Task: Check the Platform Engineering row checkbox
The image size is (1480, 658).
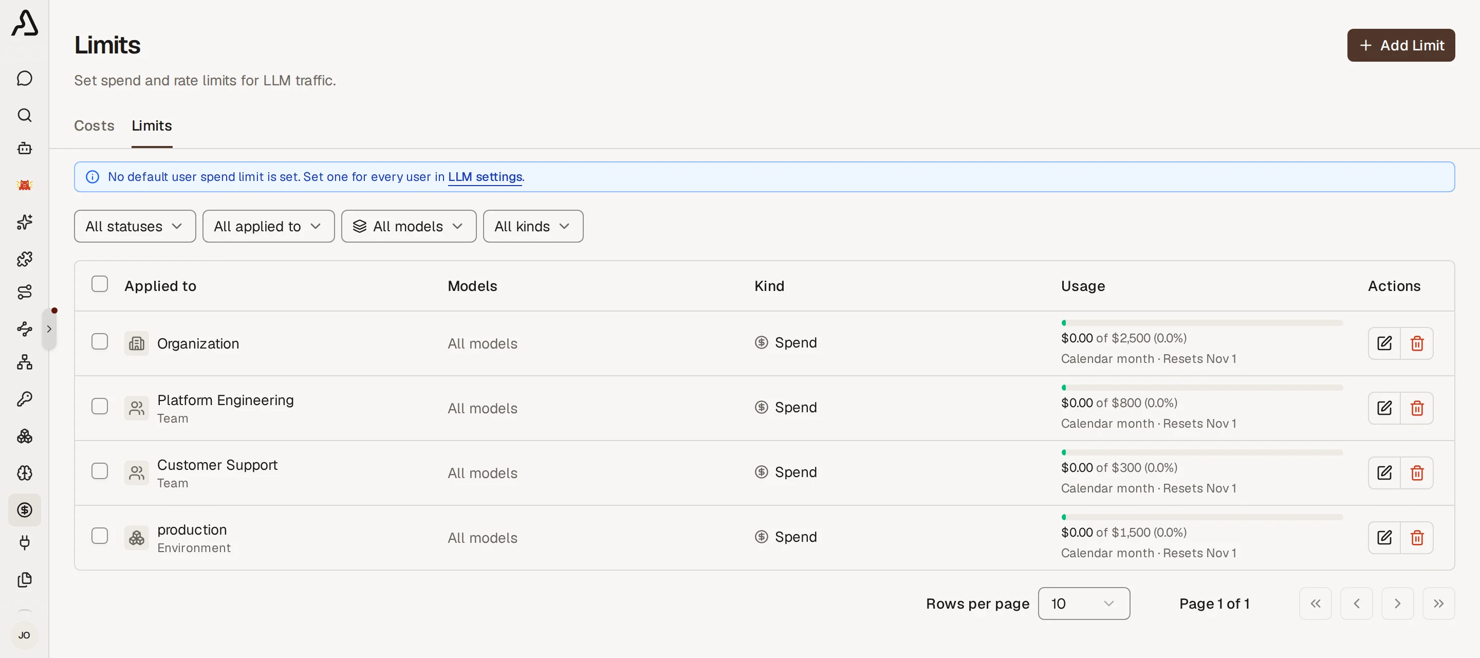Action: pos(99,406)
